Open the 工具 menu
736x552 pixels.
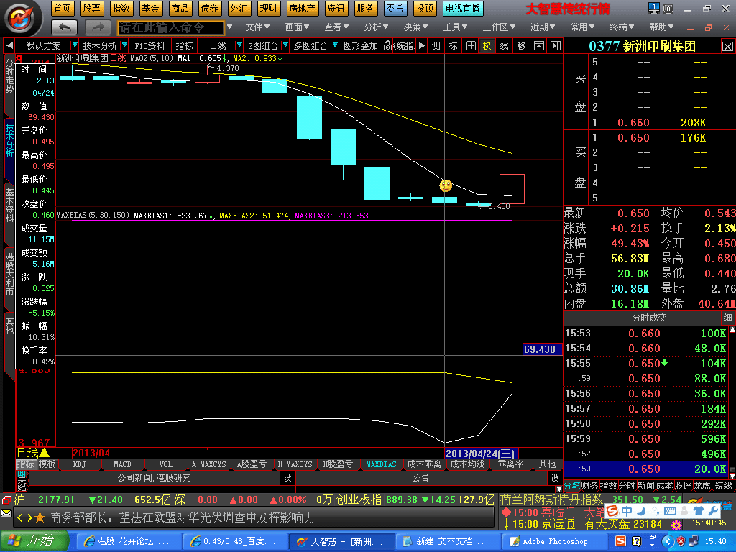456,27
